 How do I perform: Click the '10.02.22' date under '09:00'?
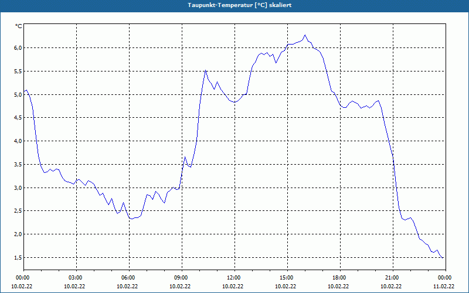(180, 287)
